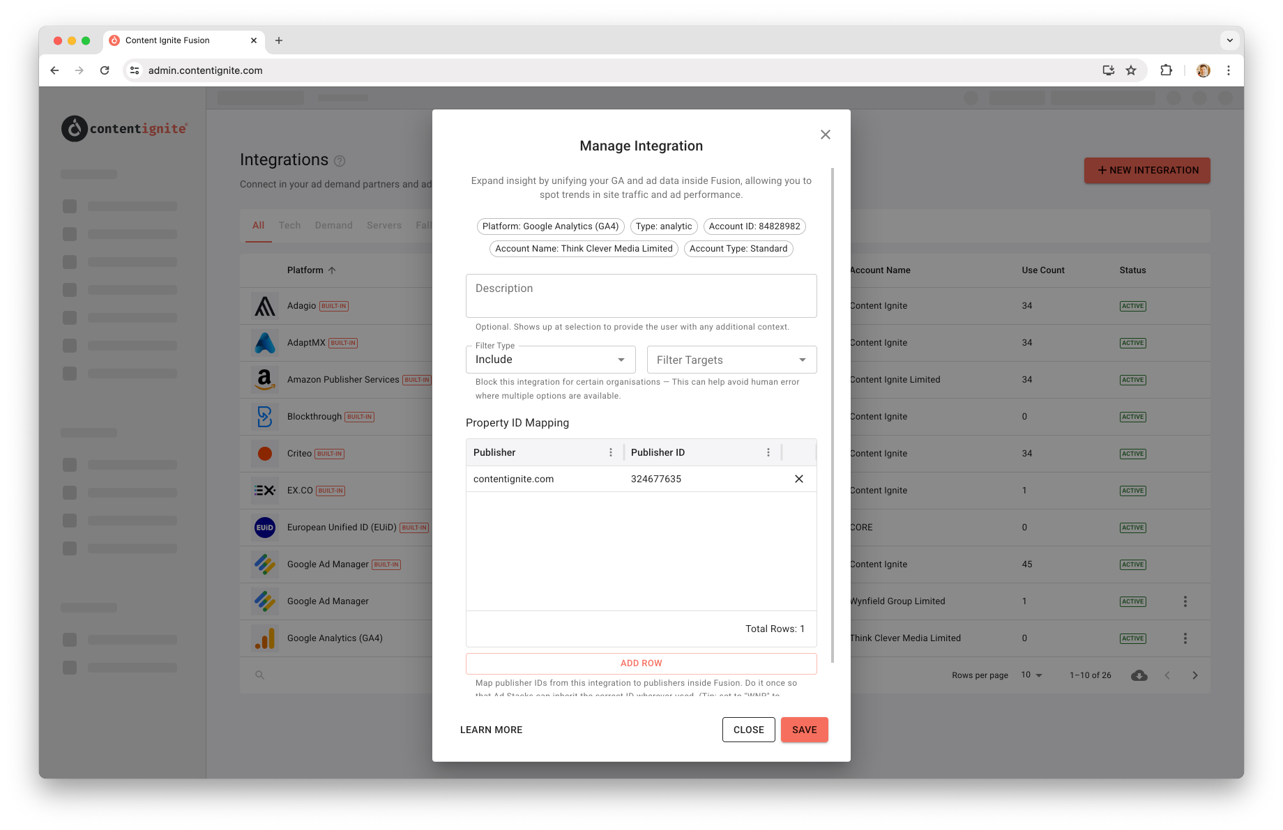Switch to the Tech tab
Viewport: 1283px width, 830px height.
click(x=289, y=225)
